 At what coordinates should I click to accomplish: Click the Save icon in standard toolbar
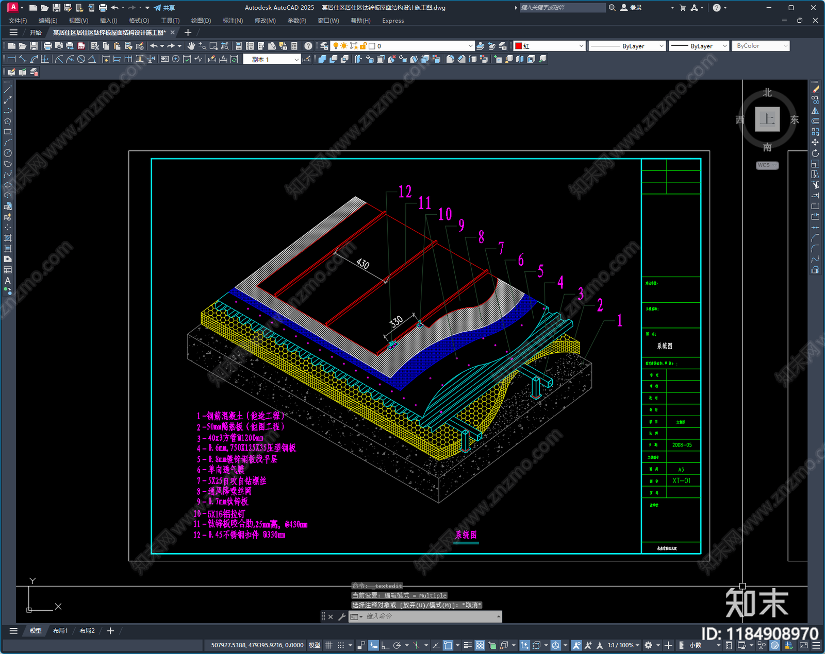(x=34, y=46)
